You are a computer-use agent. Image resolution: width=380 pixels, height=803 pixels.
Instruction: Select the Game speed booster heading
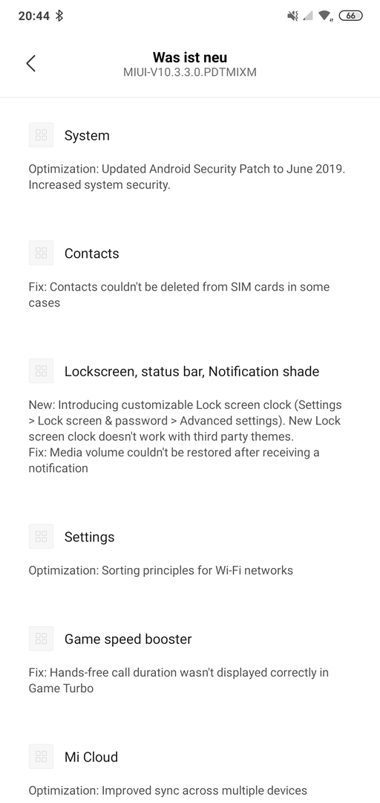(x=128, y=639)
